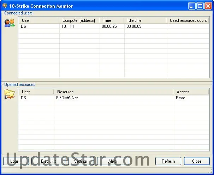Close window with the red X
The height and width of the screenshot is (175, 214).
(x=208, y=6)
